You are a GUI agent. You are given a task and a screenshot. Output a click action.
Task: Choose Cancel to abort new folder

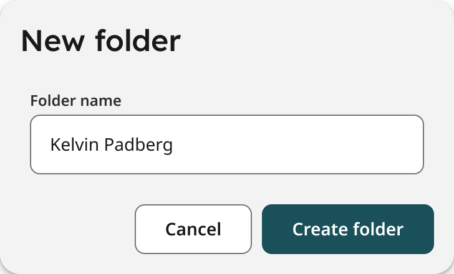(193, 229)
